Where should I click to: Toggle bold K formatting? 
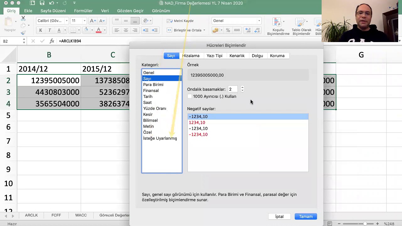pyautogui.click(x=41, y=30)
